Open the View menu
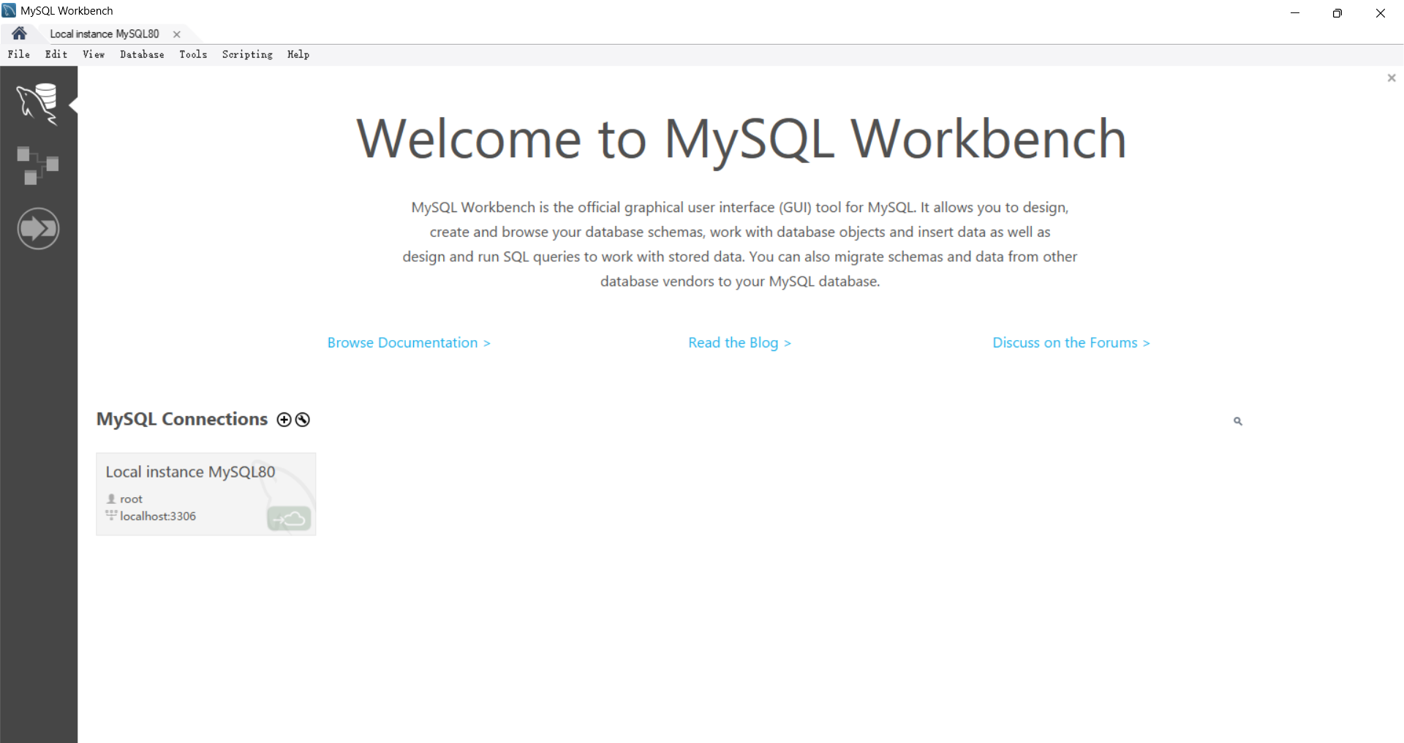This screenshot has width=1404, height=743. point(94,55)
